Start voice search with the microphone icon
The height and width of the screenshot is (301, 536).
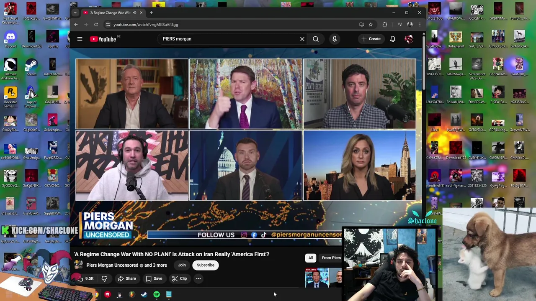[x=335, y=39]
